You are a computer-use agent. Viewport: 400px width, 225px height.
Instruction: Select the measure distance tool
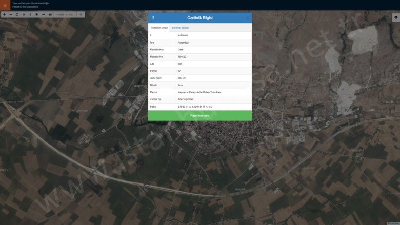click(x=44, y=15)
